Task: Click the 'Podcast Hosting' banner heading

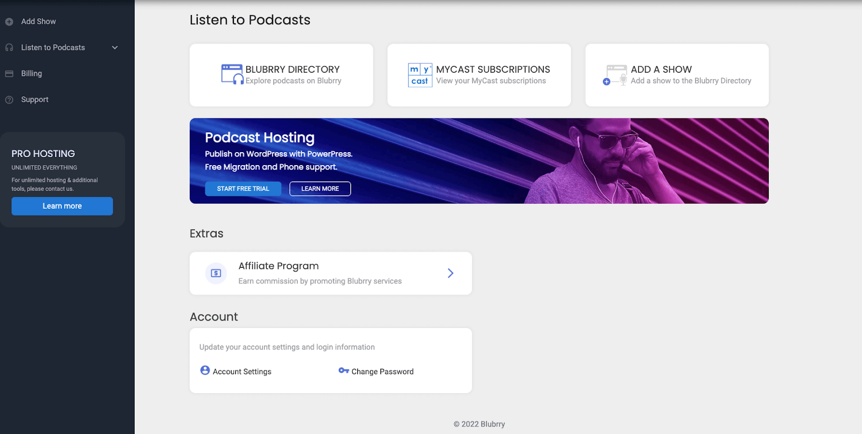Action: pos(260,138)
